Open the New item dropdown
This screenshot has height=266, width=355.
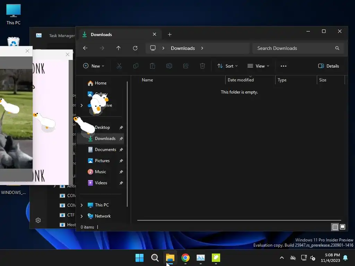[94, 66]
